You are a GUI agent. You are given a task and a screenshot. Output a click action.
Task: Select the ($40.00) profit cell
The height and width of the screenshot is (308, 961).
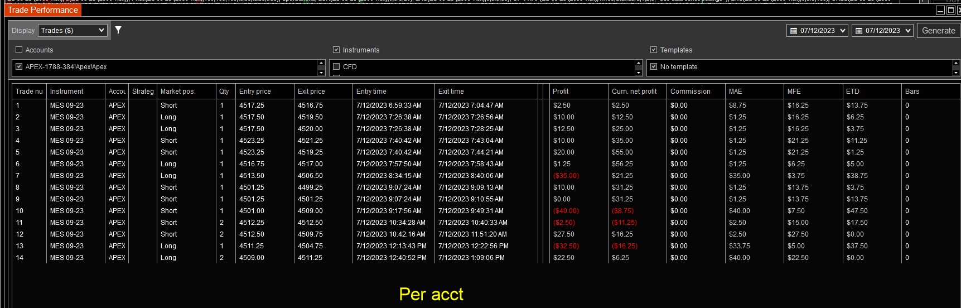coord(579,211)
